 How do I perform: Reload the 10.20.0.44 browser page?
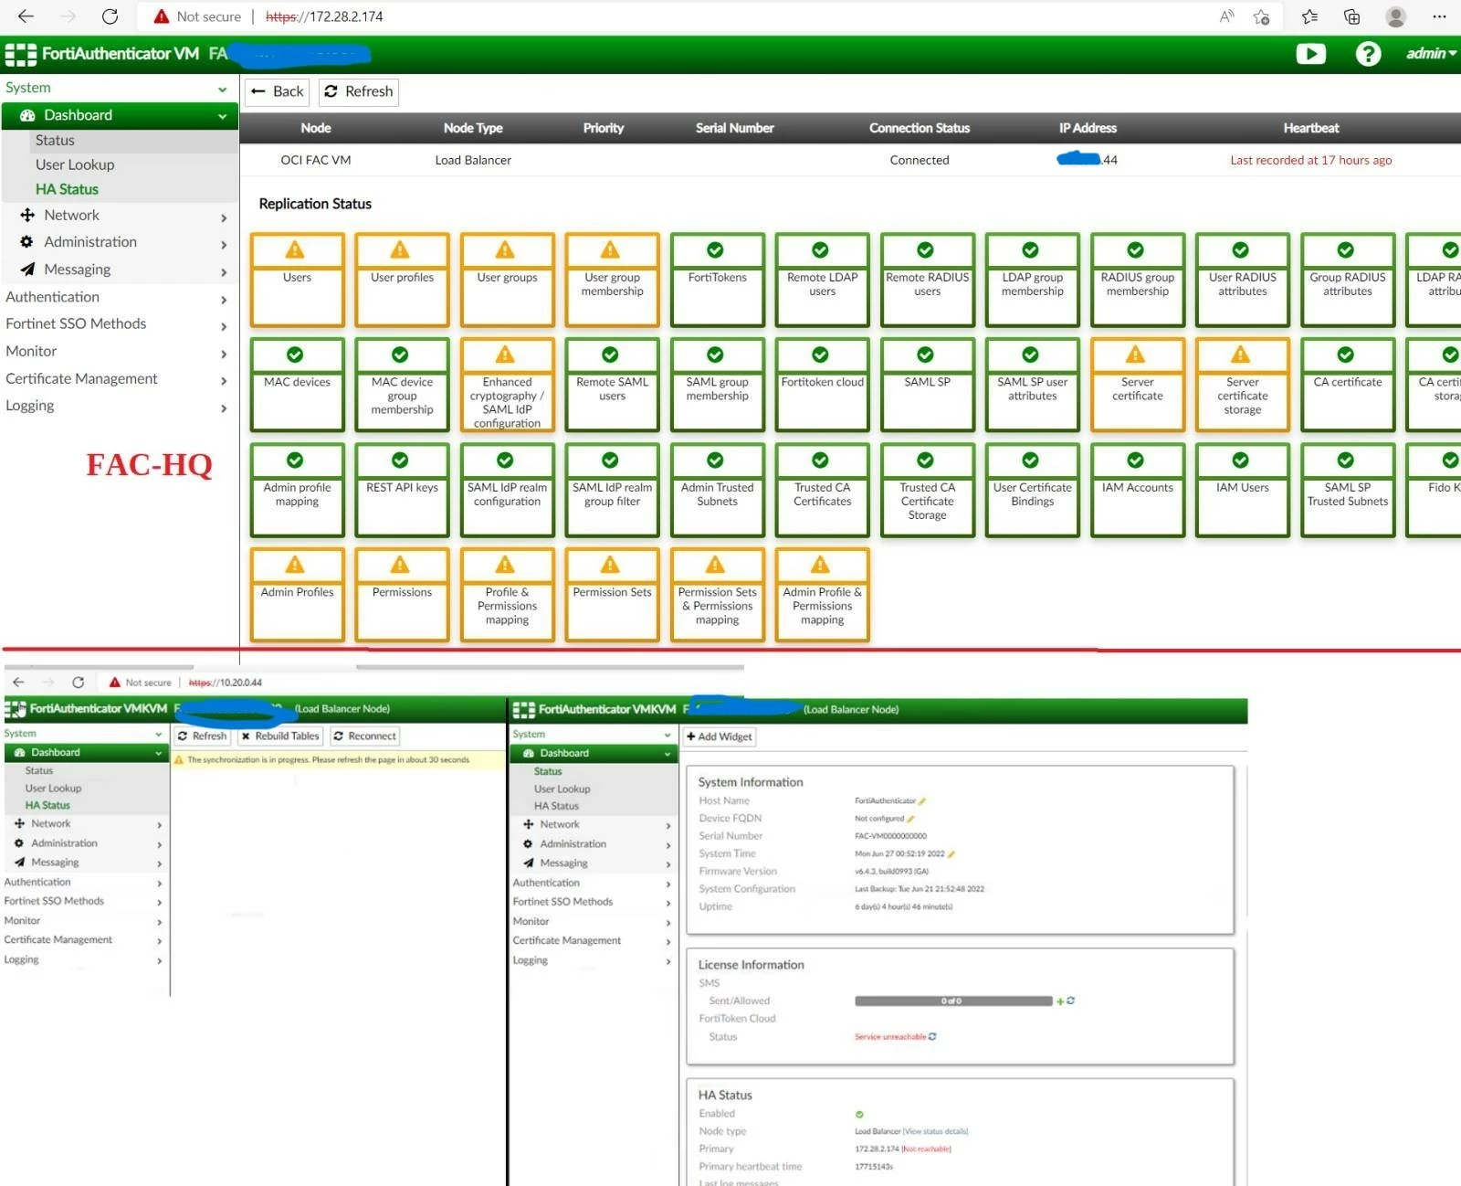pos(79,683)
